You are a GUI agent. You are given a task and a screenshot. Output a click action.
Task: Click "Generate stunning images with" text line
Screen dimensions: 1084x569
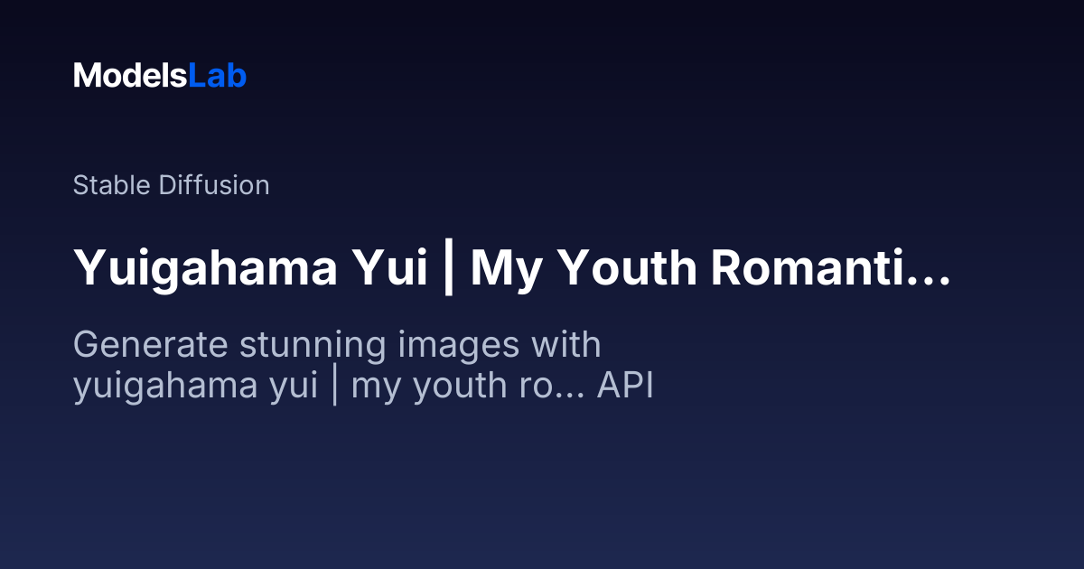(337, 345)
